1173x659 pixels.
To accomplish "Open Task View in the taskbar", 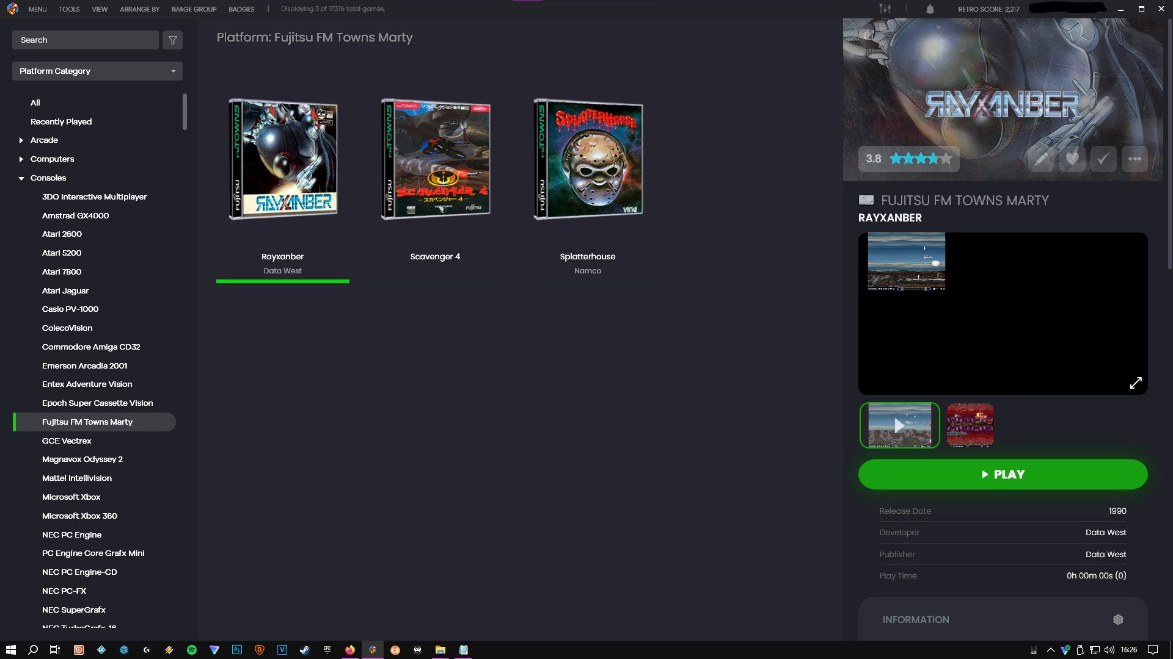I will pos(55,650).
